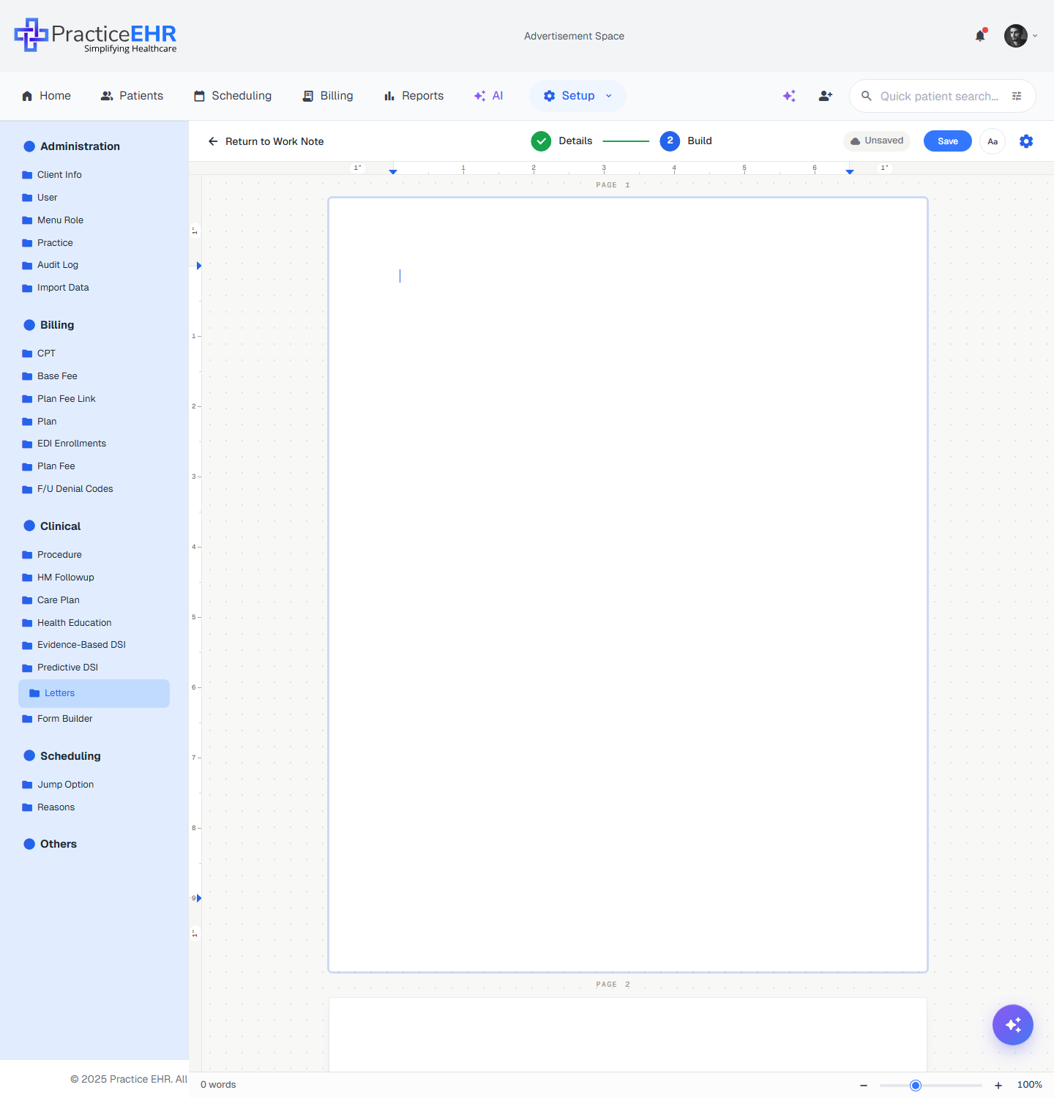This screenshot has height=1098, width=1054.
Task: Open the Billing menu
Action: [x=328, y=96]
